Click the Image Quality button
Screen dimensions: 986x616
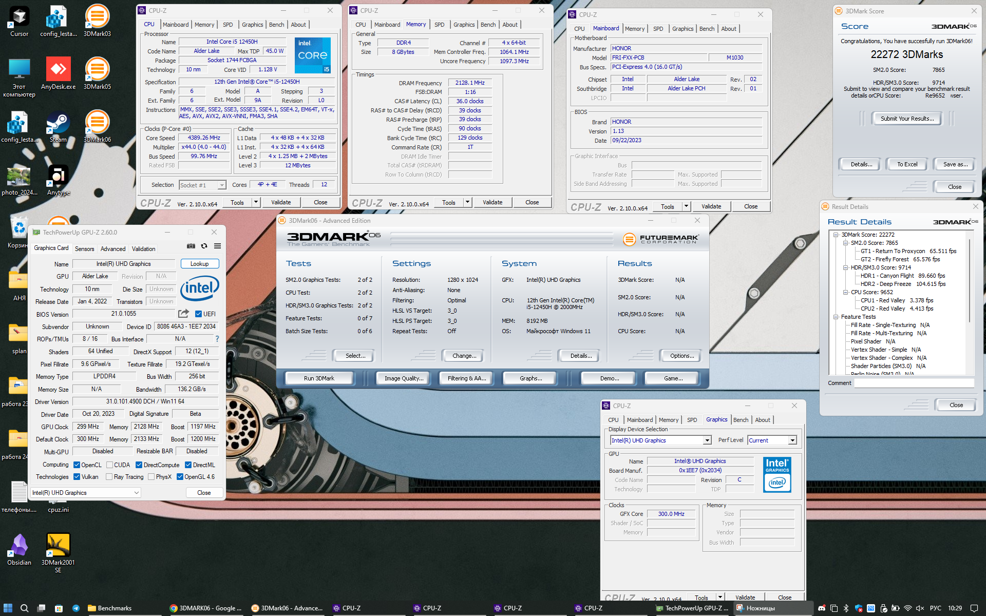(404, 378)
